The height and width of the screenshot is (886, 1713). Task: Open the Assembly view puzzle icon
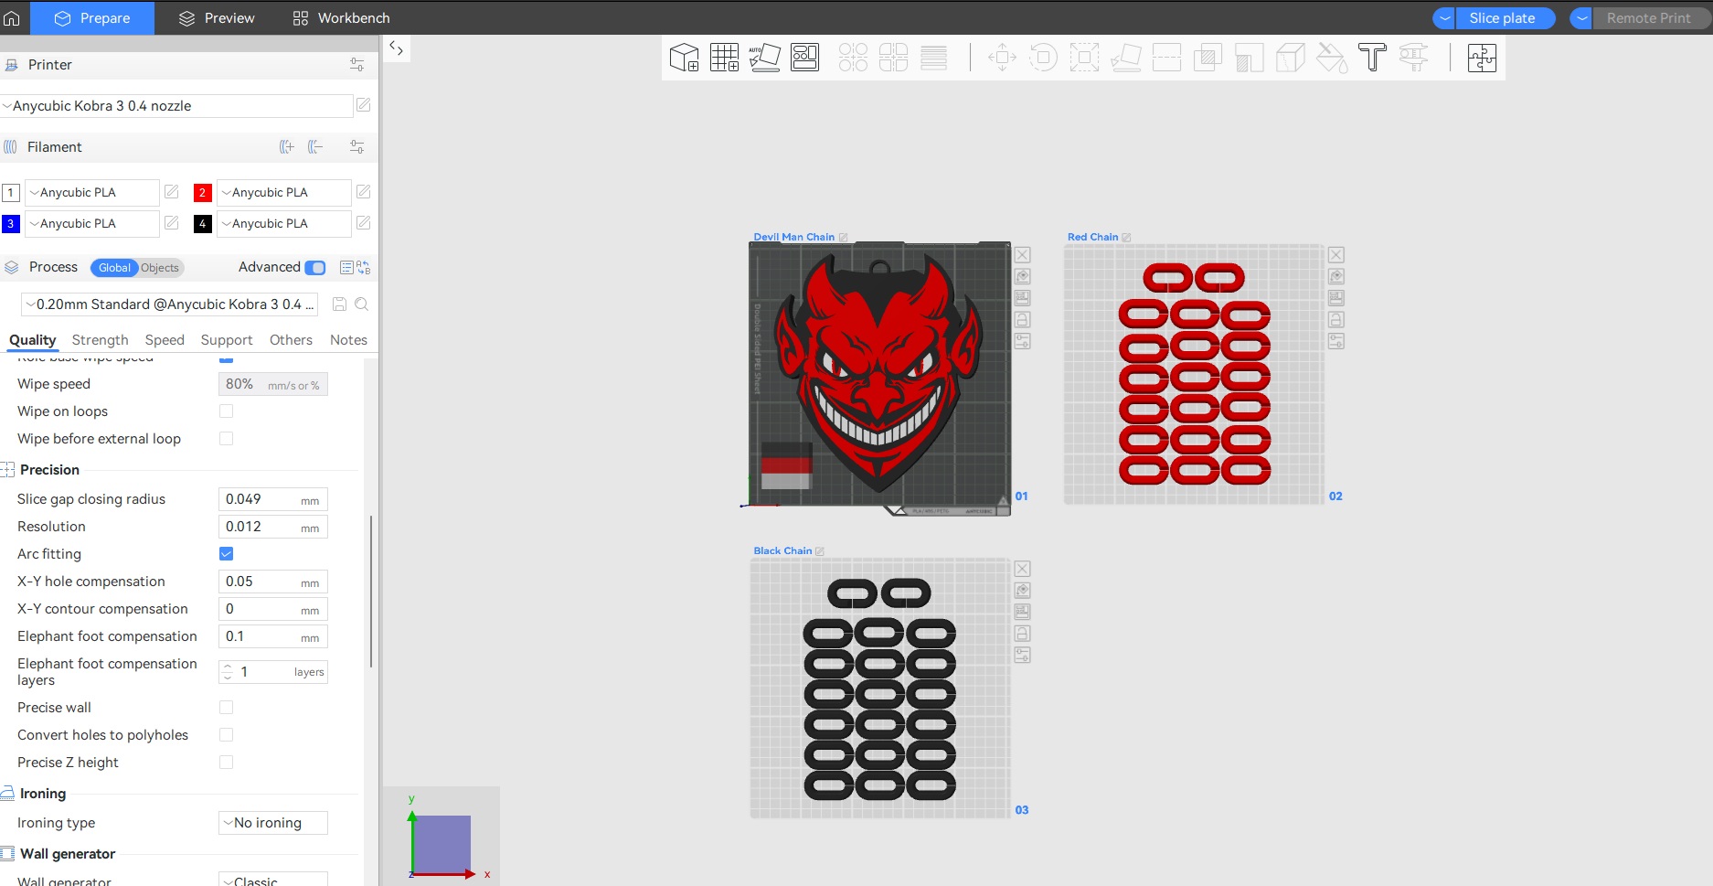click(1482, 58)
